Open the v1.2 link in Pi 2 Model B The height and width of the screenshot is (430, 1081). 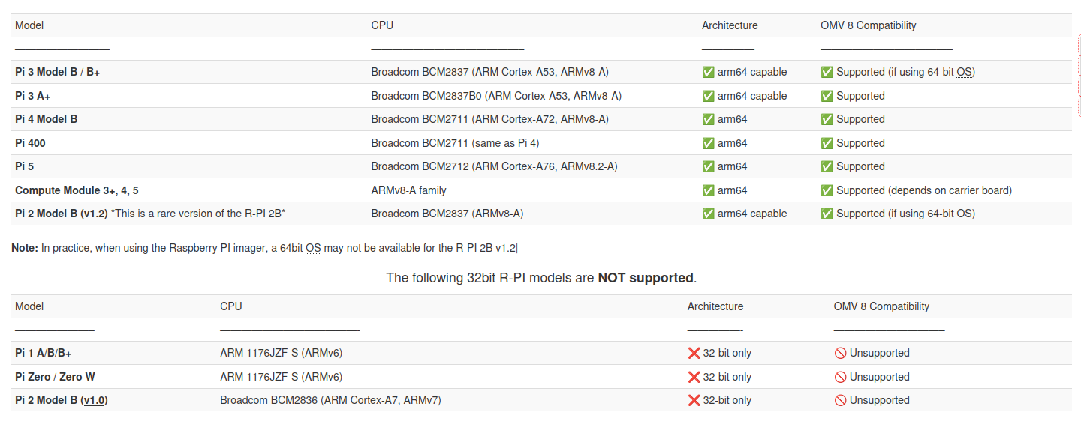point(94,214)
